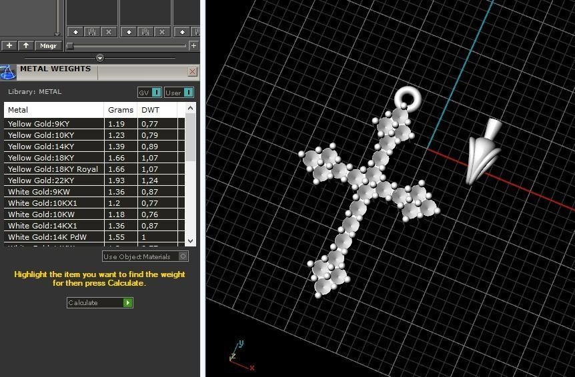Image resolution: width=575 pixels, height=377 pixels.
Task: Click the Metal Weights scale icon
Action: (8, 72)
